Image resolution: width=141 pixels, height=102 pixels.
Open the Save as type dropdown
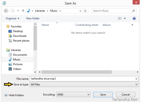click(x=84, y=84)
